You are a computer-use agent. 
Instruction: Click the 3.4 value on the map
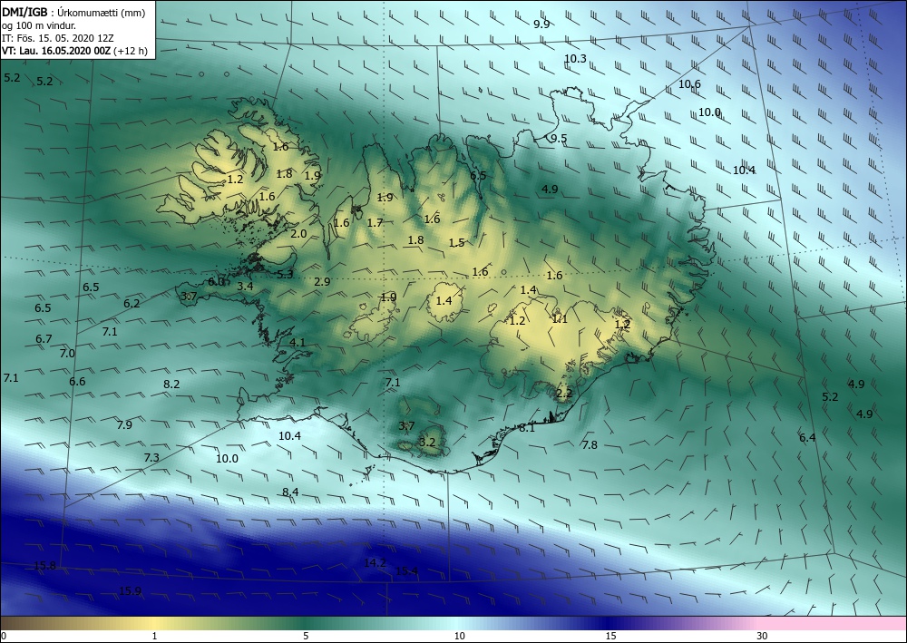pos(245,286)
